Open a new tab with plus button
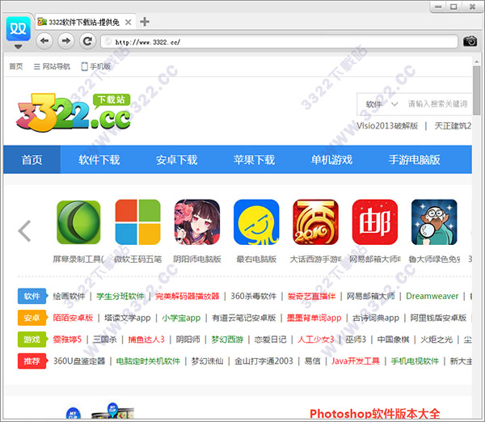Viewport: 485px width, 422px height. [x=145, y=22]
